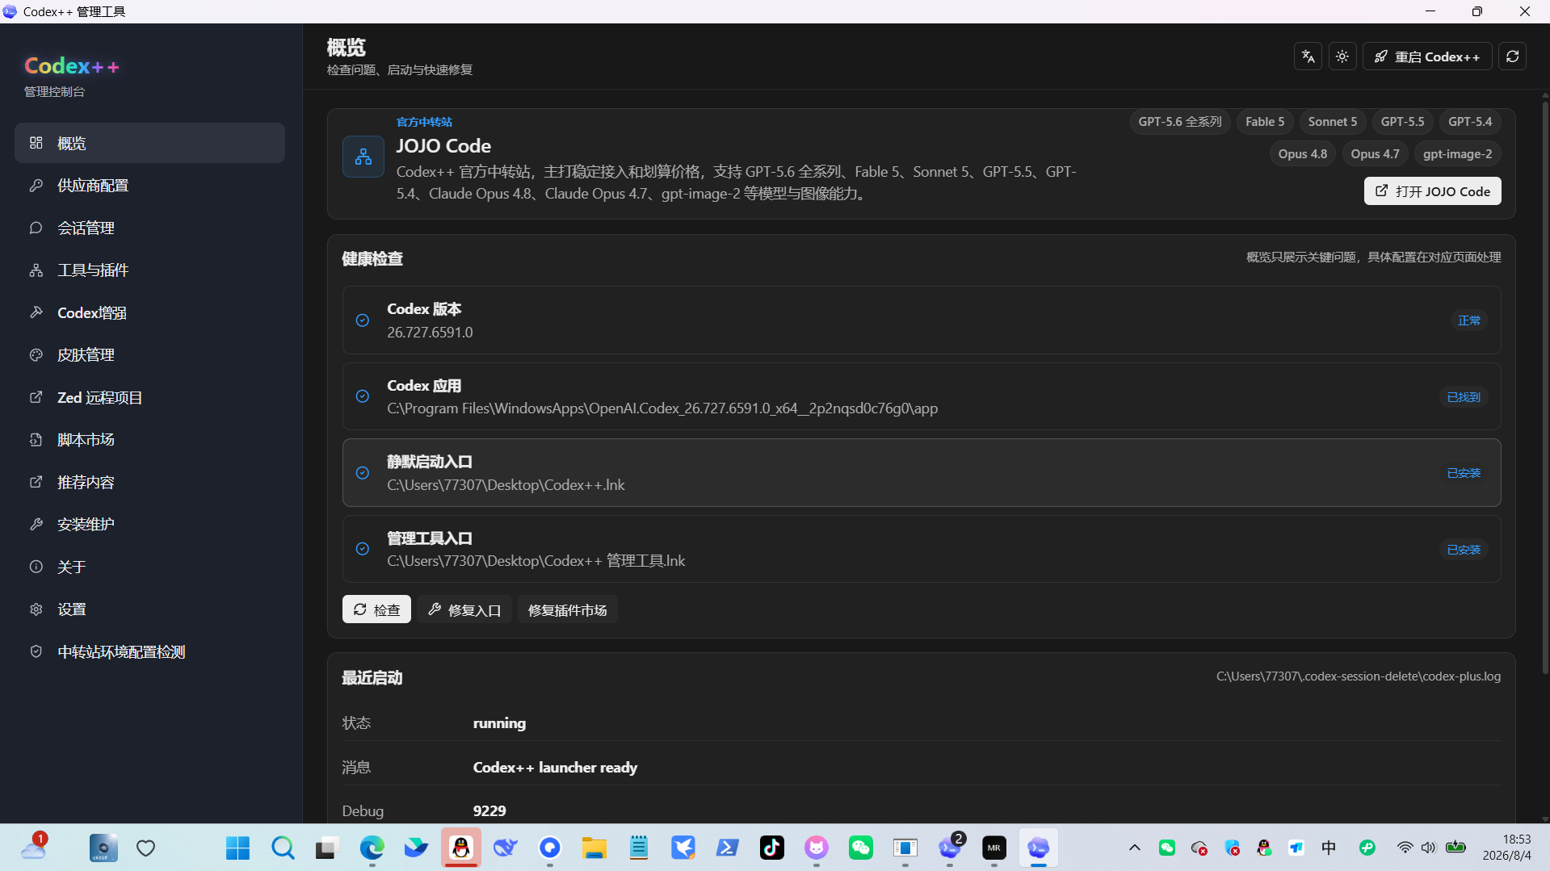Click the GPT-5.5 model tag
This screenshot has height=871, width=1550.
pyautogui.click(x=1402, y=122)
